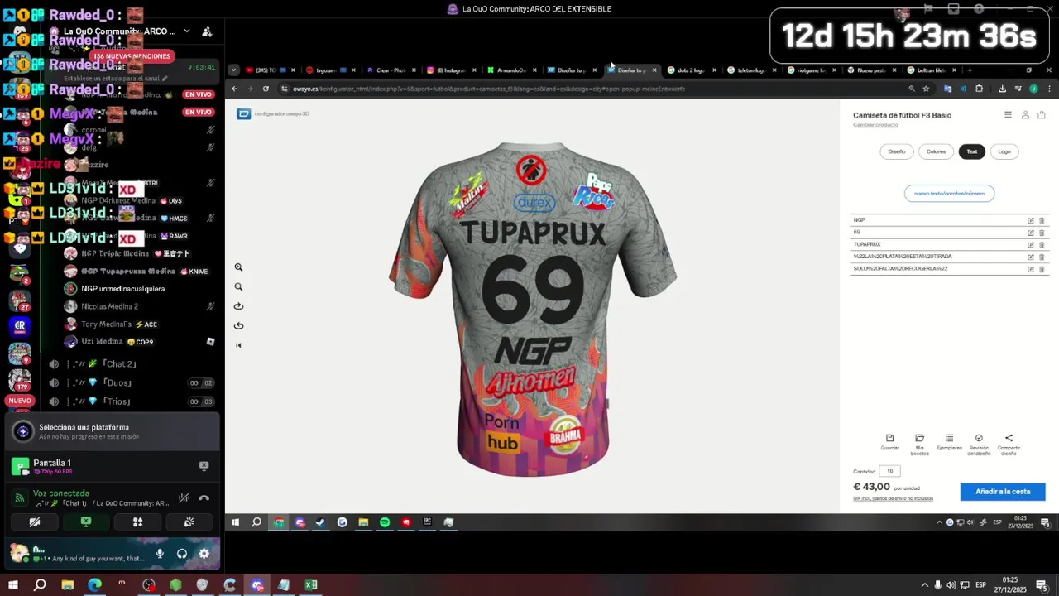Switch to the Diseño tab
This screenshot has height=596, width=1059.
(897, 151)
